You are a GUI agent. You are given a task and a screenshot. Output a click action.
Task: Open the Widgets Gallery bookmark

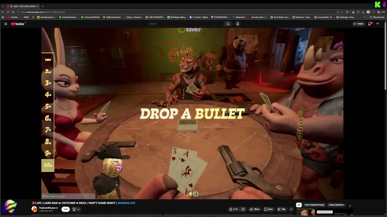(177, 17)
